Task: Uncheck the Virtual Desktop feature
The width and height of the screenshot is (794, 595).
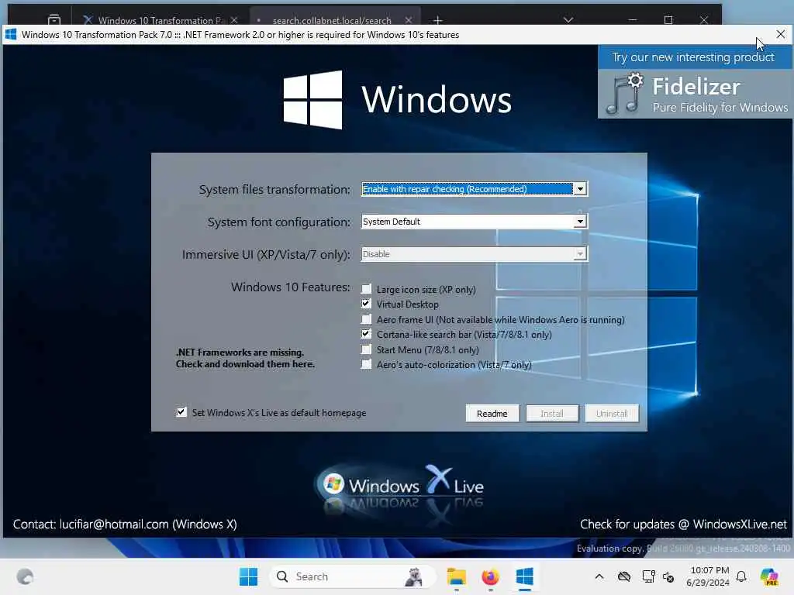Action: click(366, 304)
